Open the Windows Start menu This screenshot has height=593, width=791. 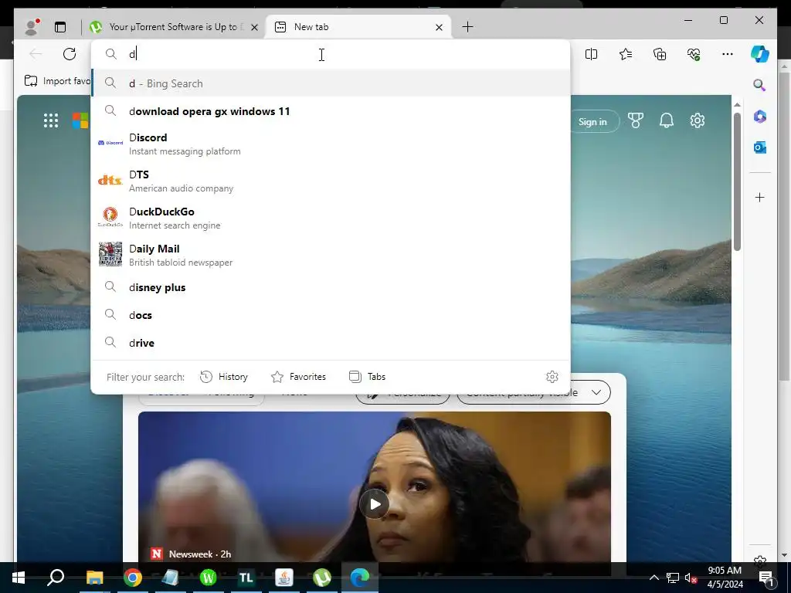(x=19, y=578)
